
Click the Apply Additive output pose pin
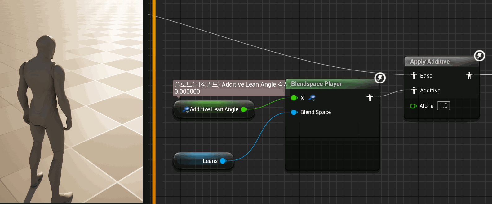[x=469, y=75]
